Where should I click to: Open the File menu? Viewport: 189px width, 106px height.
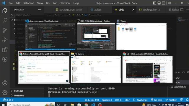click(11, 3)
